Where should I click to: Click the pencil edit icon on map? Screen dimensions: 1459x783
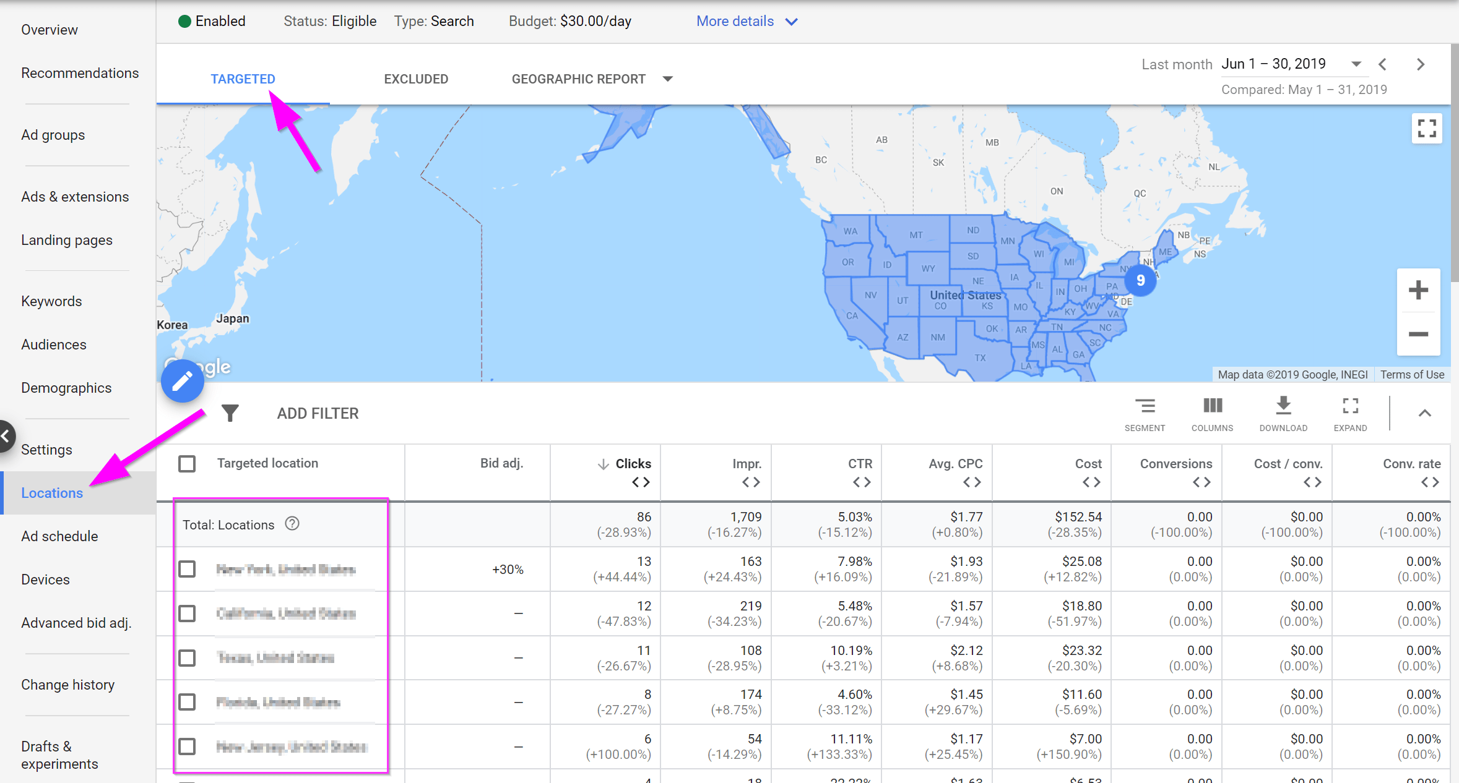point(181,380)
